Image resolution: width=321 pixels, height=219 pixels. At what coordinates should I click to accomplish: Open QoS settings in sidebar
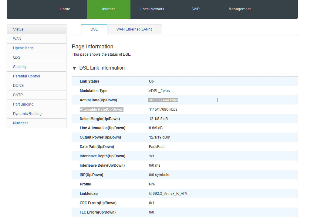(x=36, y=57)
